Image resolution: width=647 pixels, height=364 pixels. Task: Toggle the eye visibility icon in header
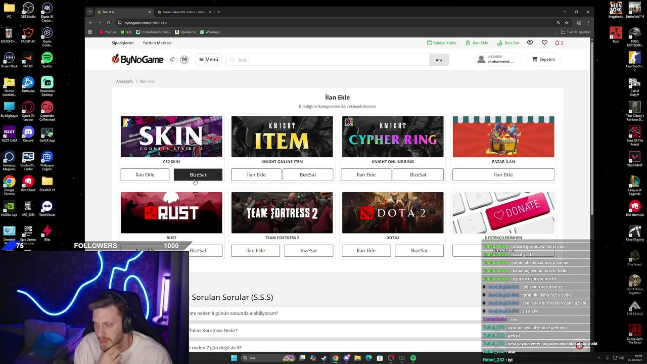(x=530, y=42)
